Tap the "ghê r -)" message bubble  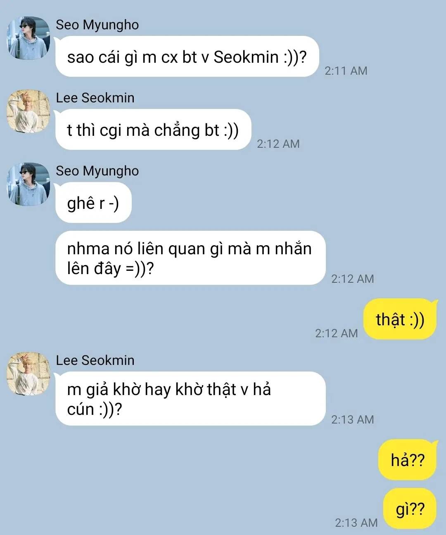point(93,203)
